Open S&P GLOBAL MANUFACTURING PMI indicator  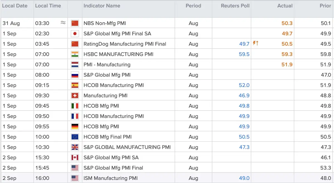pyautogui.click(x=127, y=147)
